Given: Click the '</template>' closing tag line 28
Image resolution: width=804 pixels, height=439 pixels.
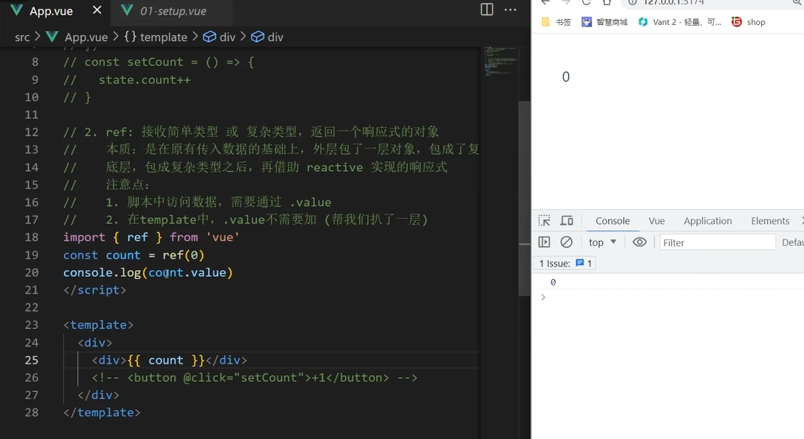Looking at the screenshot, I should tap(102, 413).
